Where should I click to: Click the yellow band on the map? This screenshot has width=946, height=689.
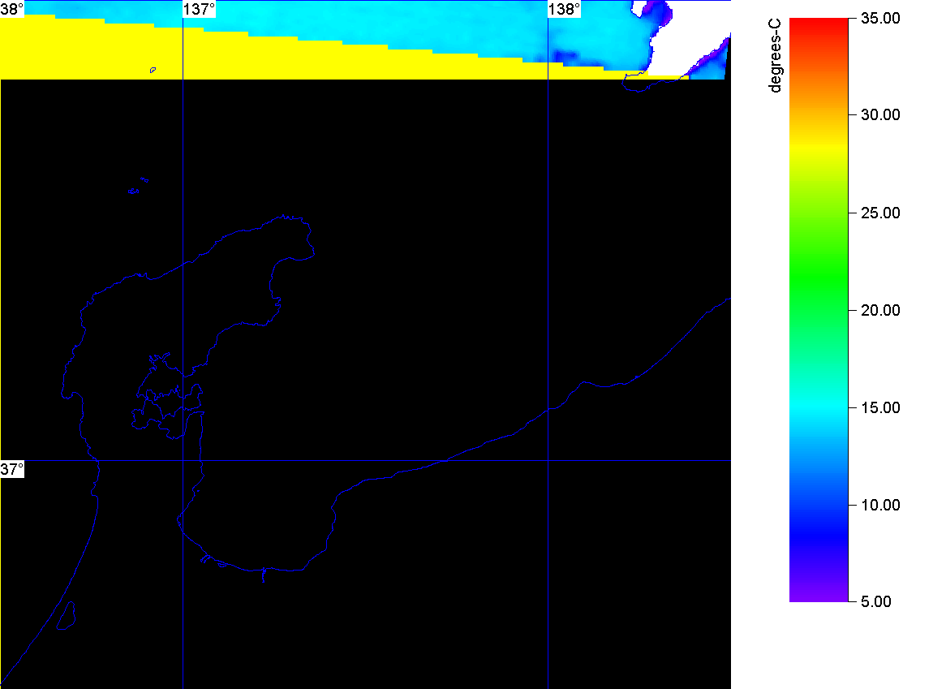241,58
